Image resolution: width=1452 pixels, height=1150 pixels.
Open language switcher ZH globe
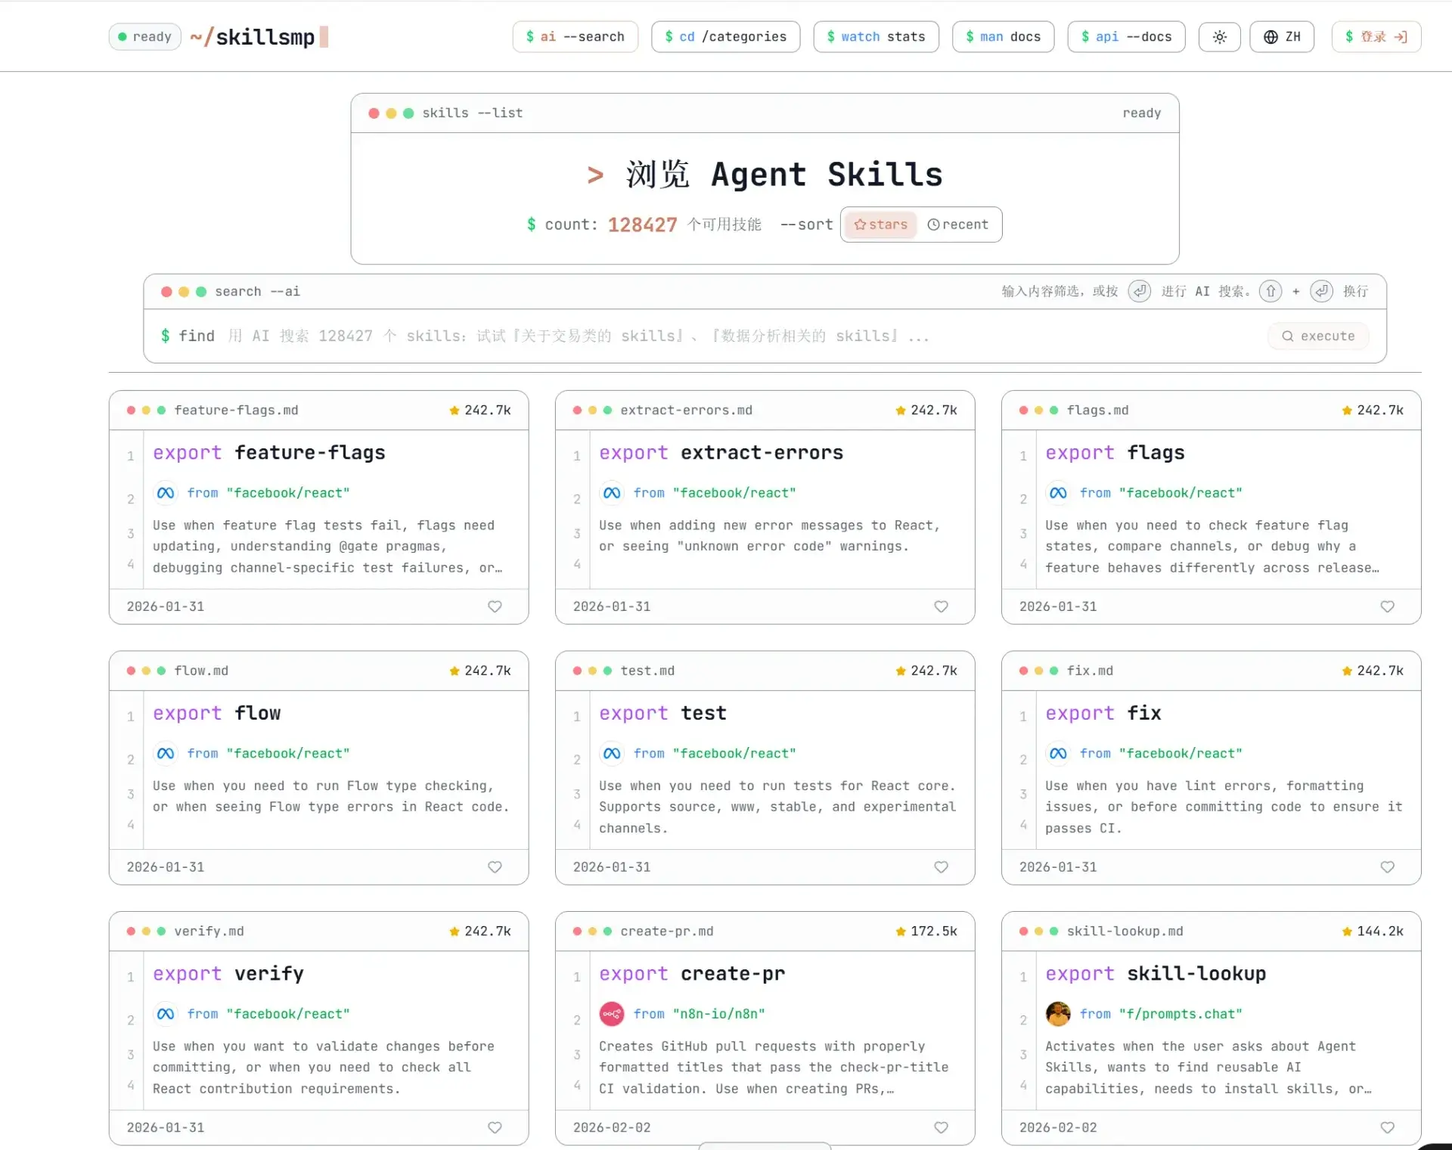pyautogui.click(x=1282, y=37)
